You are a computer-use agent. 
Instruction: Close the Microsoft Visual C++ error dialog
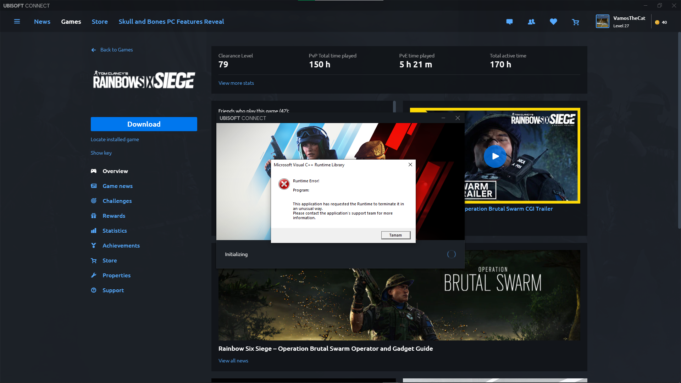click(x=410, y=165)
